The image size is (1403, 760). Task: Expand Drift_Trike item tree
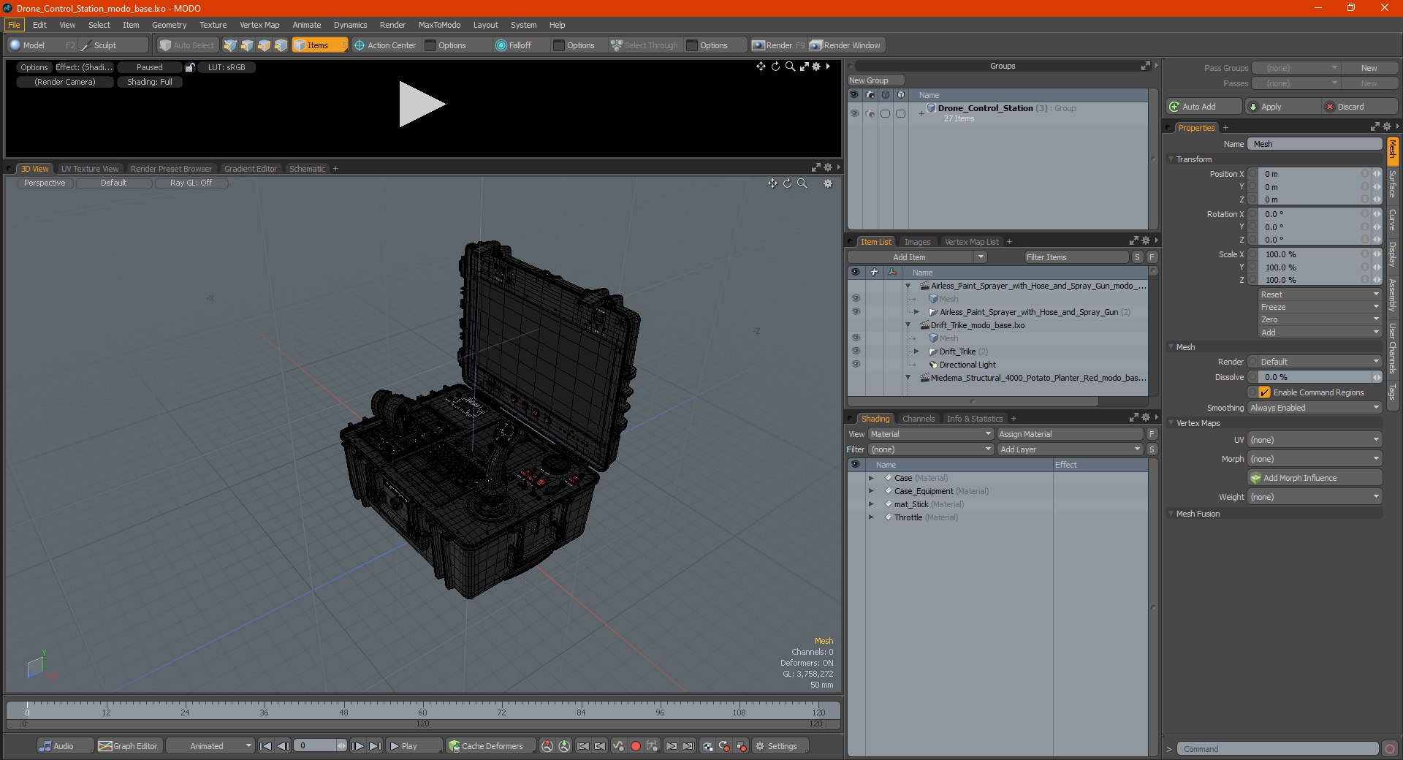point(916,351)
